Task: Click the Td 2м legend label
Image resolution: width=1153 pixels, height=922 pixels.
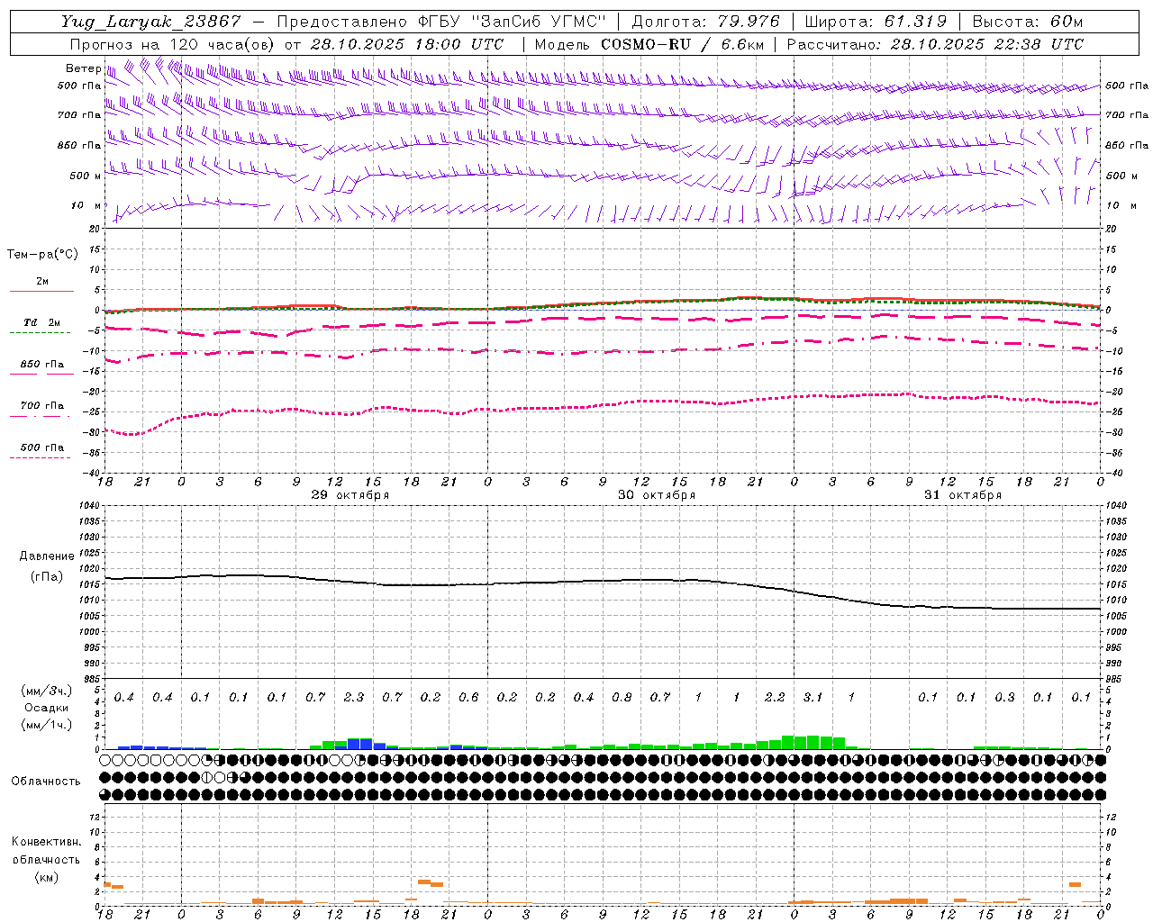Action: [41, 322]
